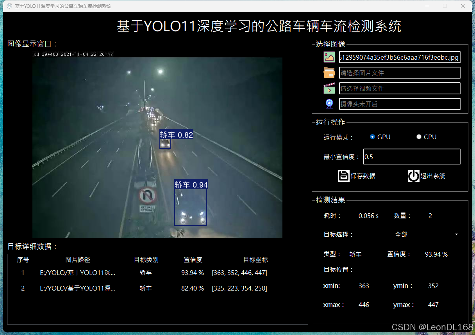Close the application window
475x335 pixels.
click(x=463, y=6)
